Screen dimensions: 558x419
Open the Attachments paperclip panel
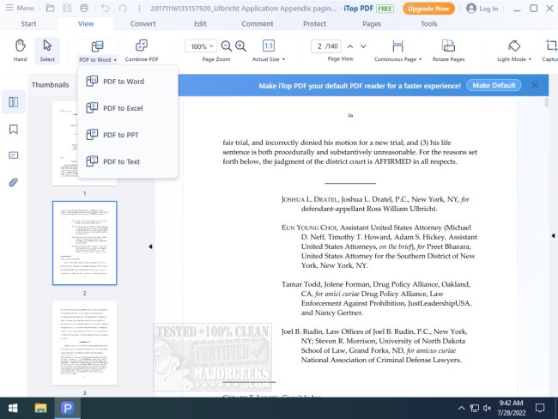point(14,182)
